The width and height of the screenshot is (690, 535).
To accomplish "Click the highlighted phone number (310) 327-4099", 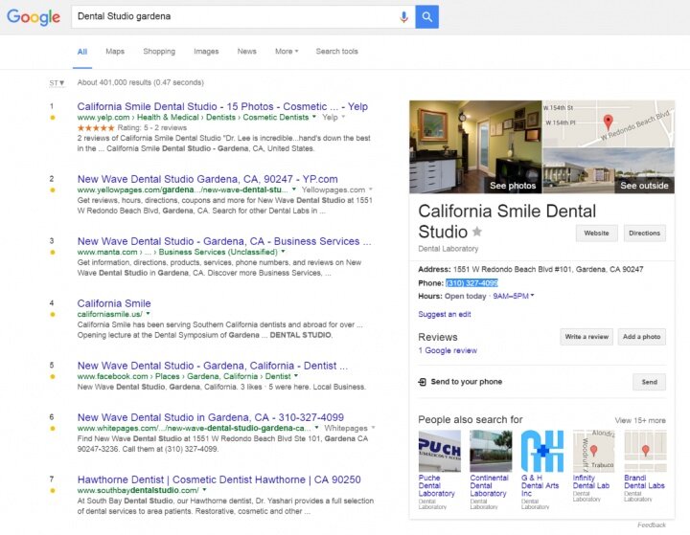I will (x=471, y=283).
